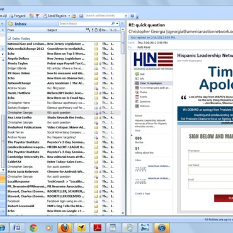Viewport: 233px width, 233px height.
Task: Click replied icon on Re: filing soon row
Action: [96, 88]
